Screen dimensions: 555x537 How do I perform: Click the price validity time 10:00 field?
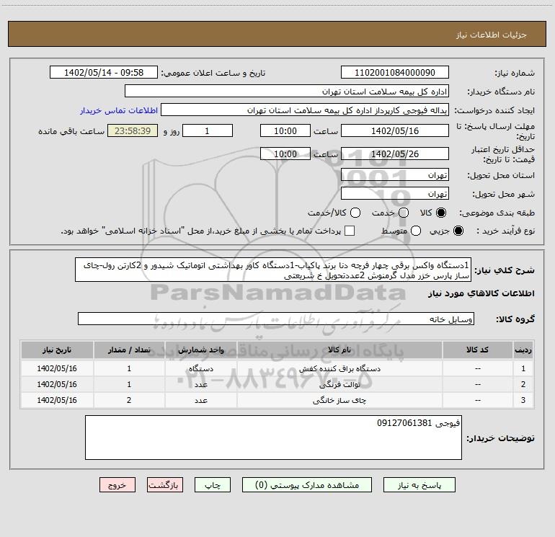coord(285,154)
